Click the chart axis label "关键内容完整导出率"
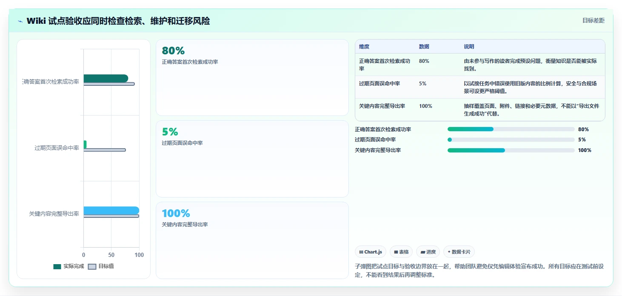 click(x=54, y=214)
